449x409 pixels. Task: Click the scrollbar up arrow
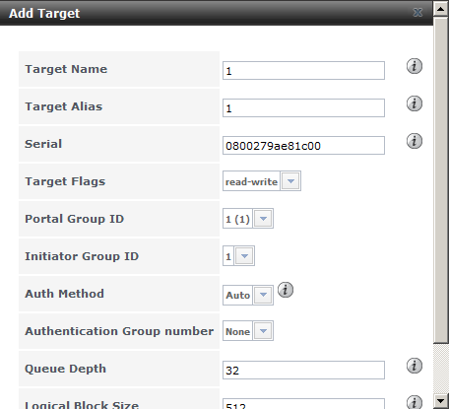(x=441, y=8)
